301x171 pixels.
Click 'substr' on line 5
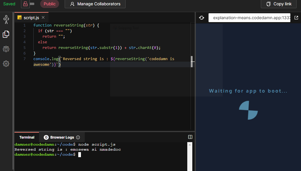click(106, 47)
